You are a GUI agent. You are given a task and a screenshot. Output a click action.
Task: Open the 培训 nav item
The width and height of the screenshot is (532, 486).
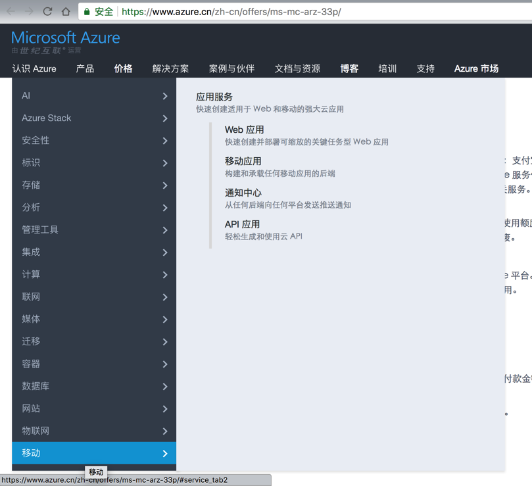pos(387,68)
